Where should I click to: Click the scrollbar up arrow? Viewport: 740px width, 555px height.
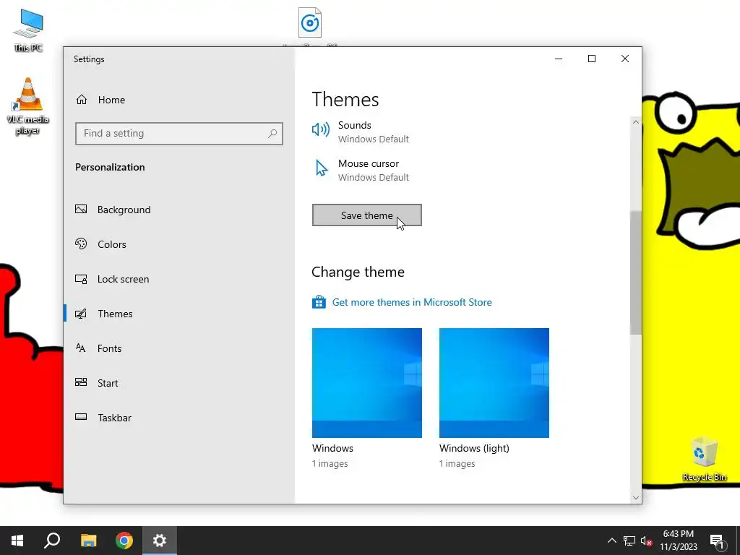636,122
